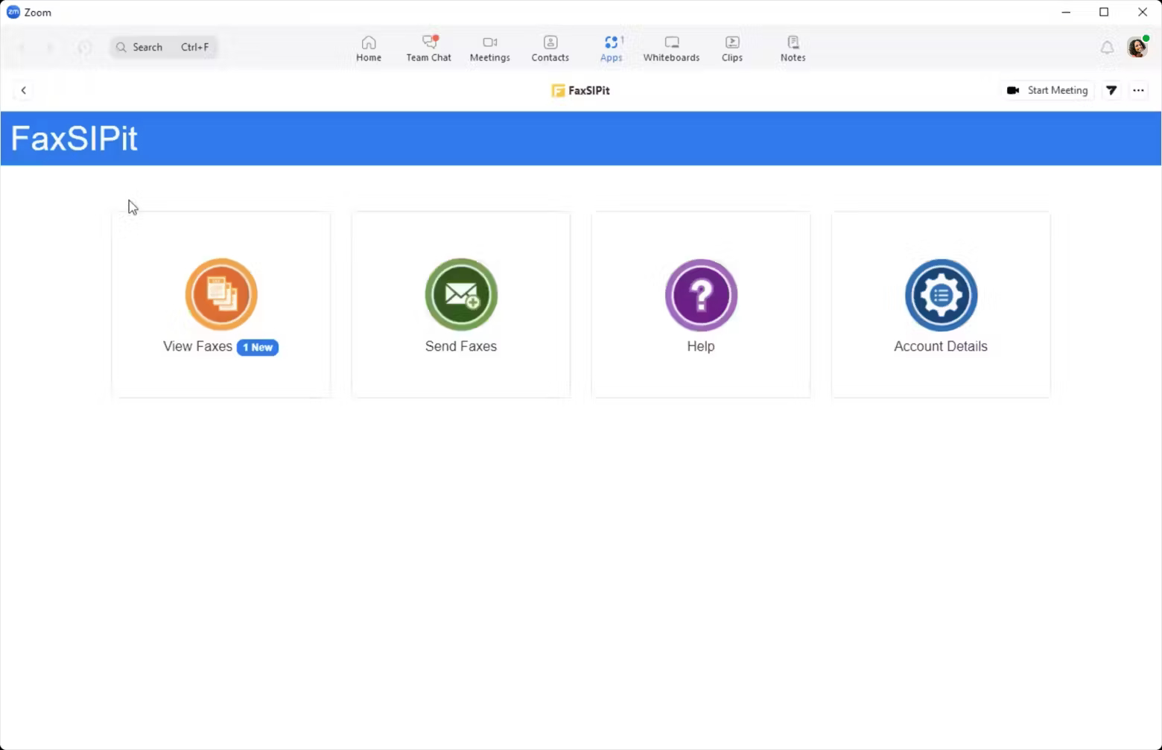Select the Send Faxes envelope icon
This screenshot has width=1162, height=750.
point(460,293)
